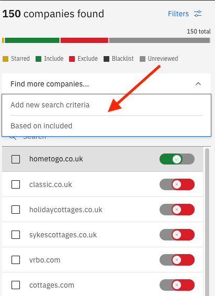215x296 pixels.
Task: Toggle include/exclude for sykescottages.co.uk
Action: (x=177, y=235)
